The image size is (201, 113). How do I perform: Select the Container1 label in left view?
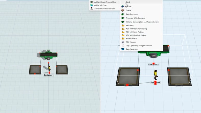[x=48, y=75]
